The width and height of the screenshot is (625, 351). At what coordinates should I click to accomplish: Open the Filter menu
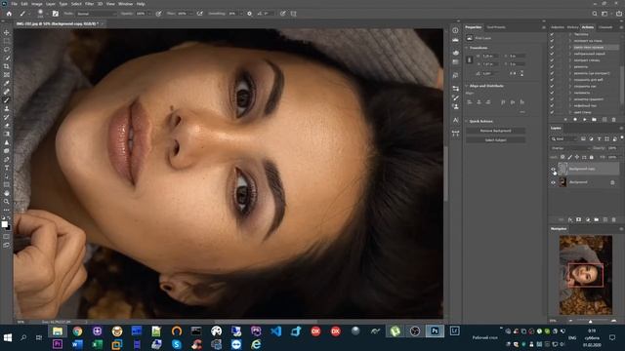89,4
